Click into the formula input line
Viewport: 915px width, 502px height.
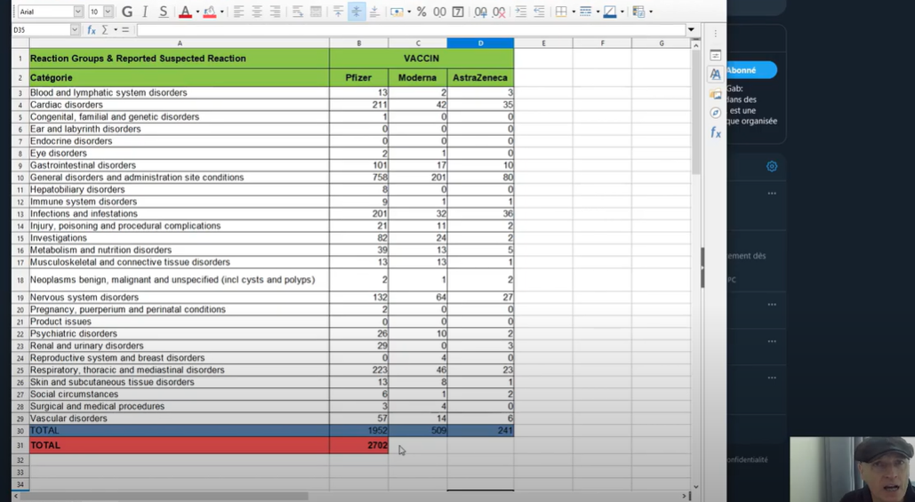coord(411,29)
